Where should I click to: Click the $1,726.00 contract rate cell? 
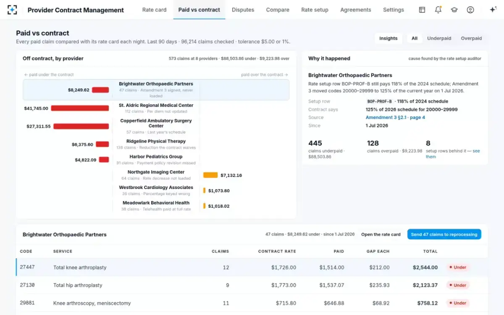click(283, 267)
